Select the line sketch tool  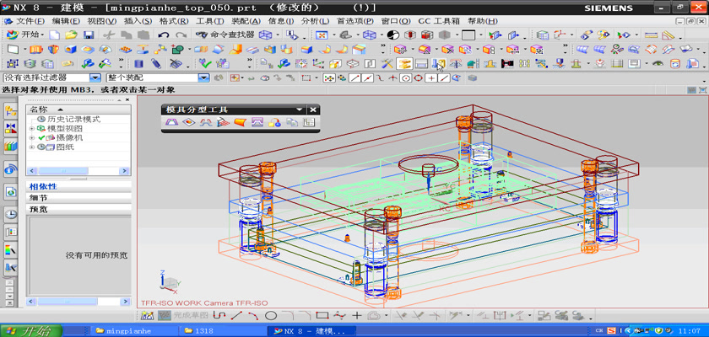(x=236, y=315)
